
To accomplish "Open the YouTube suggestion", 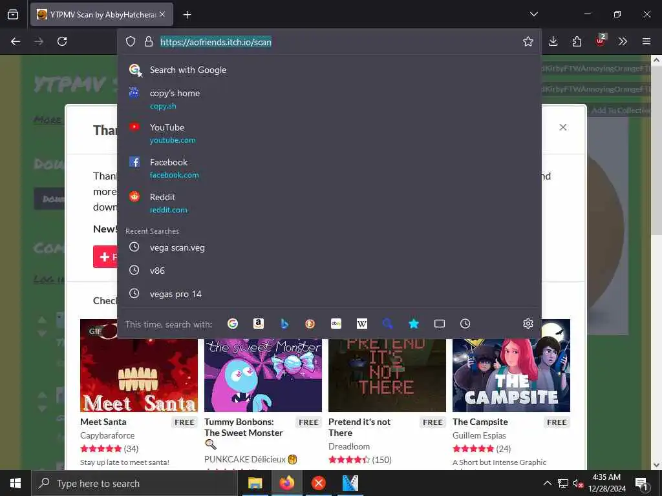I will tap(329, 133).
